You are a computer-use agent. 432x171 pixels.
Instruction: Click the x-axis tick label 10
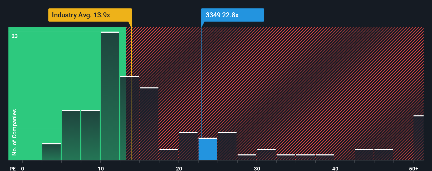coord(101,168)
